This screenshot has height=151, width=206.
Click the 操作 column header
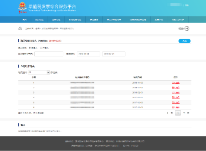(176, 77)
